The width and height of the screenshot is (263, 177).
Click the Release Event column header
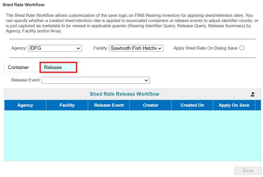click(x=109, y=105)
